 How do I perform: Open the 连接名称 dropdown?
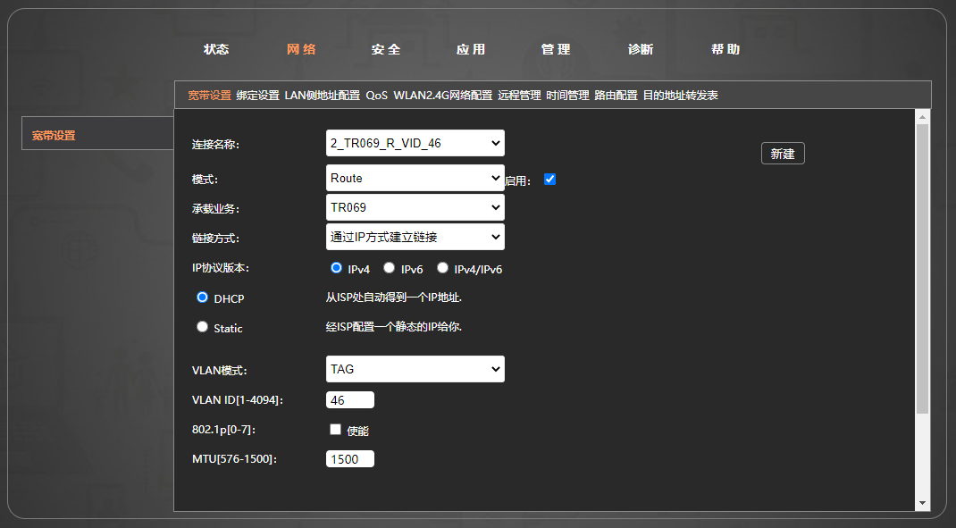click(x=415, y=143)
